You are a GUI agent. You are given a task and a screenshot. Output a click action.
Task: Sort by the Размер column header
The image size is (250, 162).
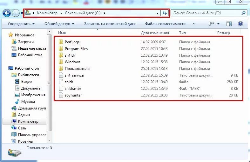[x=224, y=33]
